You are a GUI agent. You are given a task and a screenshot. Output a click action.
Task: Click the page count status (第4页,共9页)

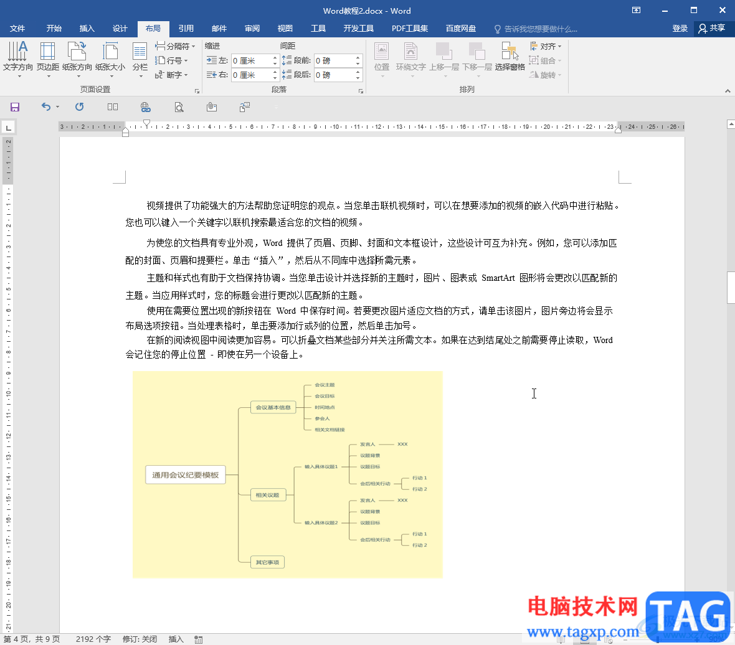point(32,639)
